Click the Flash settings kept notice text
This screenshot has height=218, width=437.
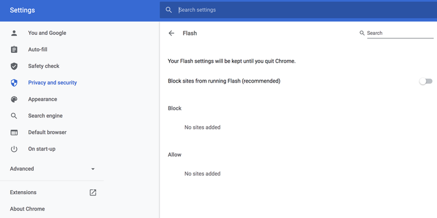pos(231,61)
